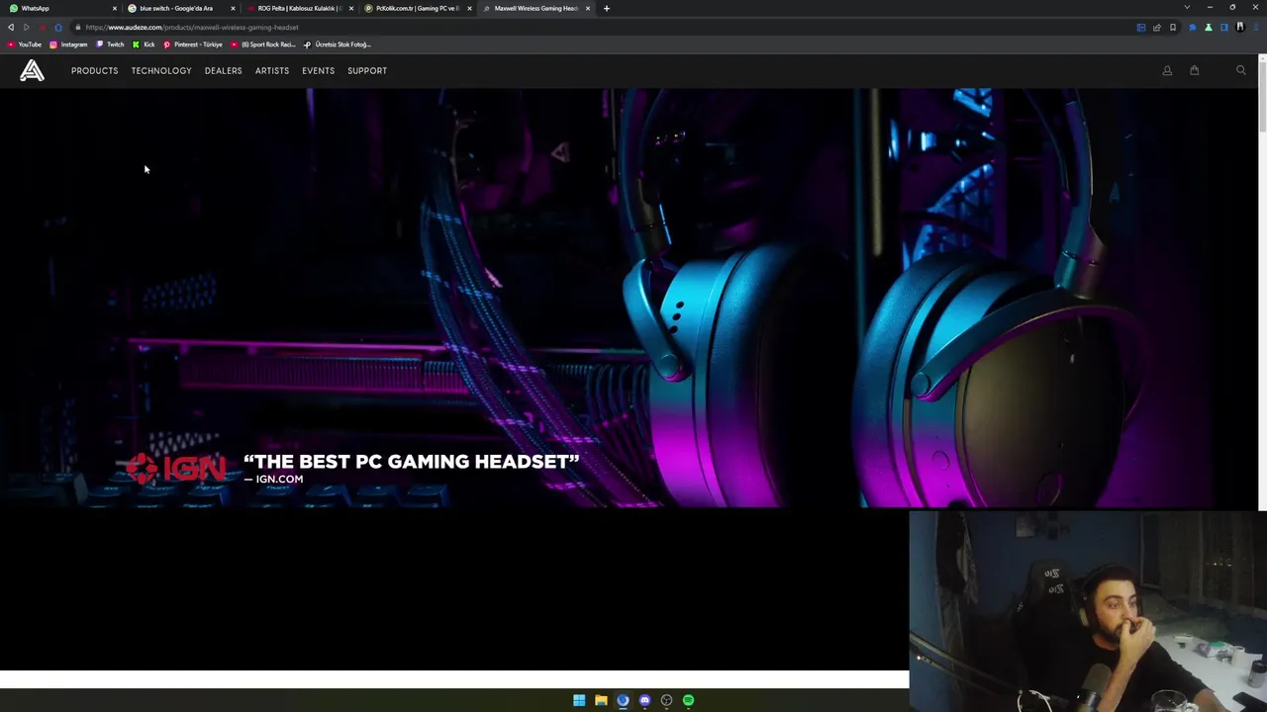Viewport: 1267px width, 712px height.
Task: Switch to the WhatsApp tab
Action: (x=59, y=8)
